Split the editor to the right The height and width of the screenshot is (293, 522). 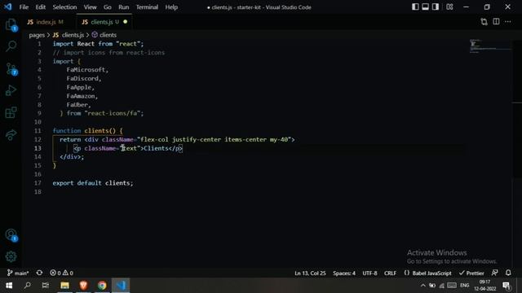click(x=496, y=22)
